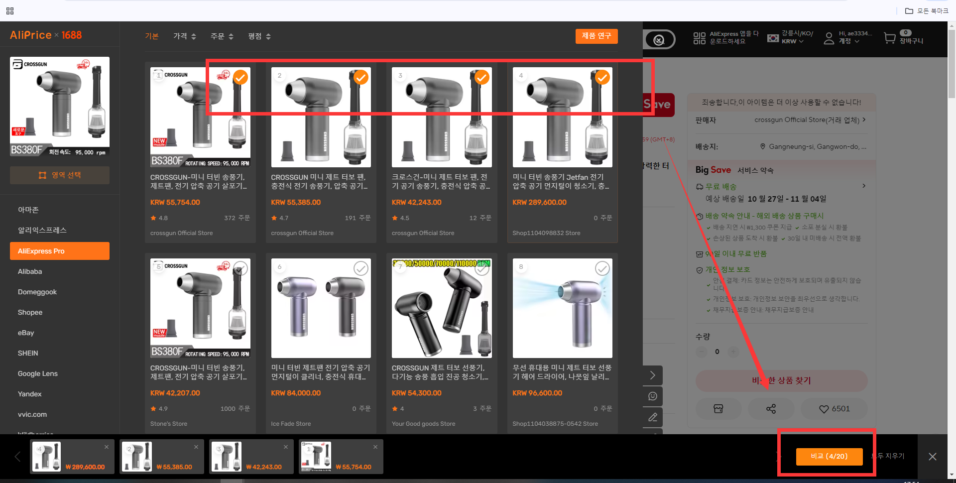
Task: Open Stone's Store link
Action: [x=169, y=424]
